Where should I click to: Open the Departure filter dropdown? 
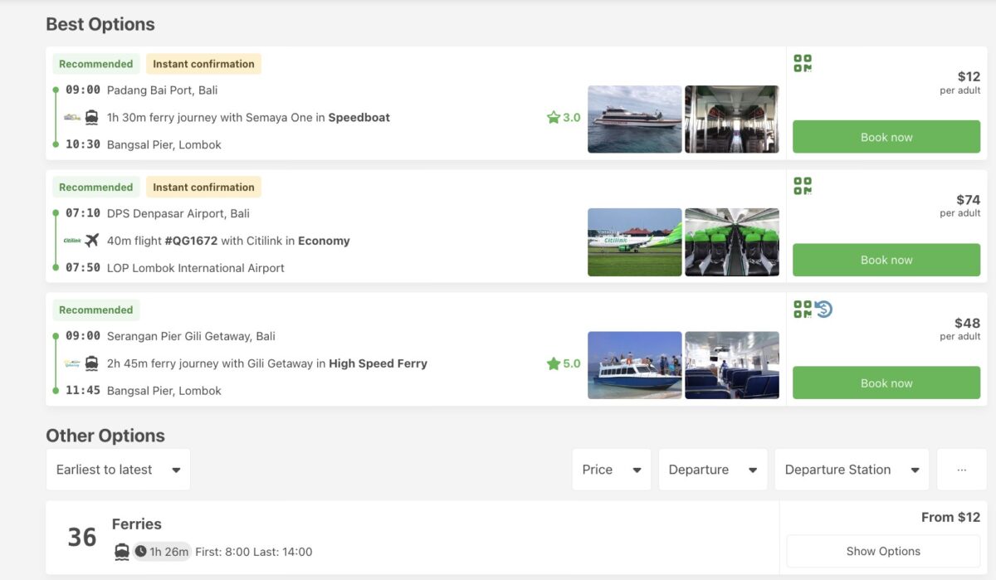point(712,469)
